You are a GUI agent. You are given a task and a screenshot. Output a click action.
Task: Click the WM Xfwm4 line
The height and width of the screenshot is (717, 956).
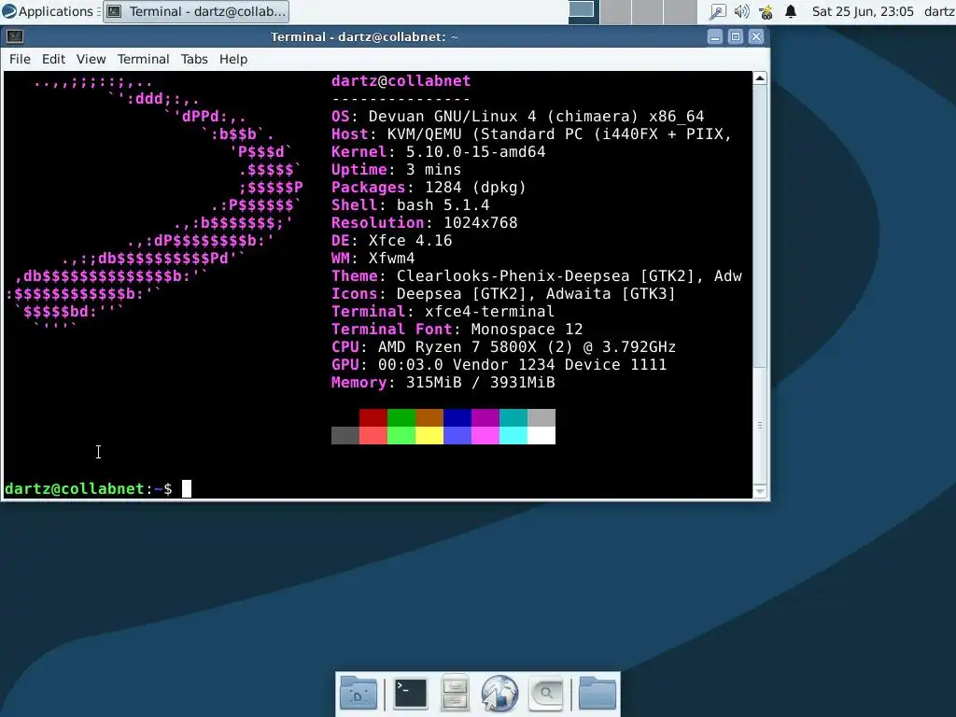click(x=373, y=258)
